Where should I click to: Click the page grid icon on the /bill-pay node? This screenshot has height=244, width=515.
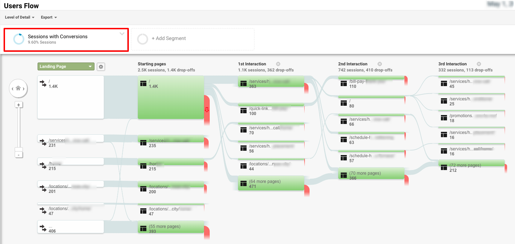(x=344, y=84)
